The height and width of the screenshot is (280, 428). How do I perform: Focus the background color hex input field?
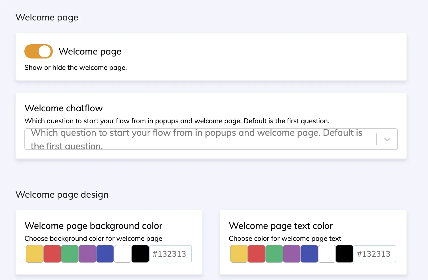[x=171, y=254]
